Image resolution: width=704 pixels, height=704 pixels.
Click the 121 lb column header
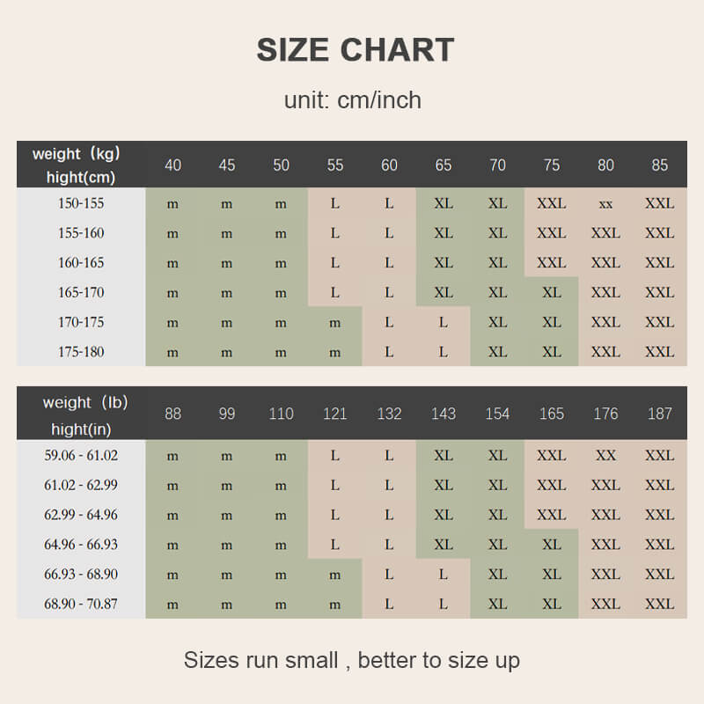335,414
